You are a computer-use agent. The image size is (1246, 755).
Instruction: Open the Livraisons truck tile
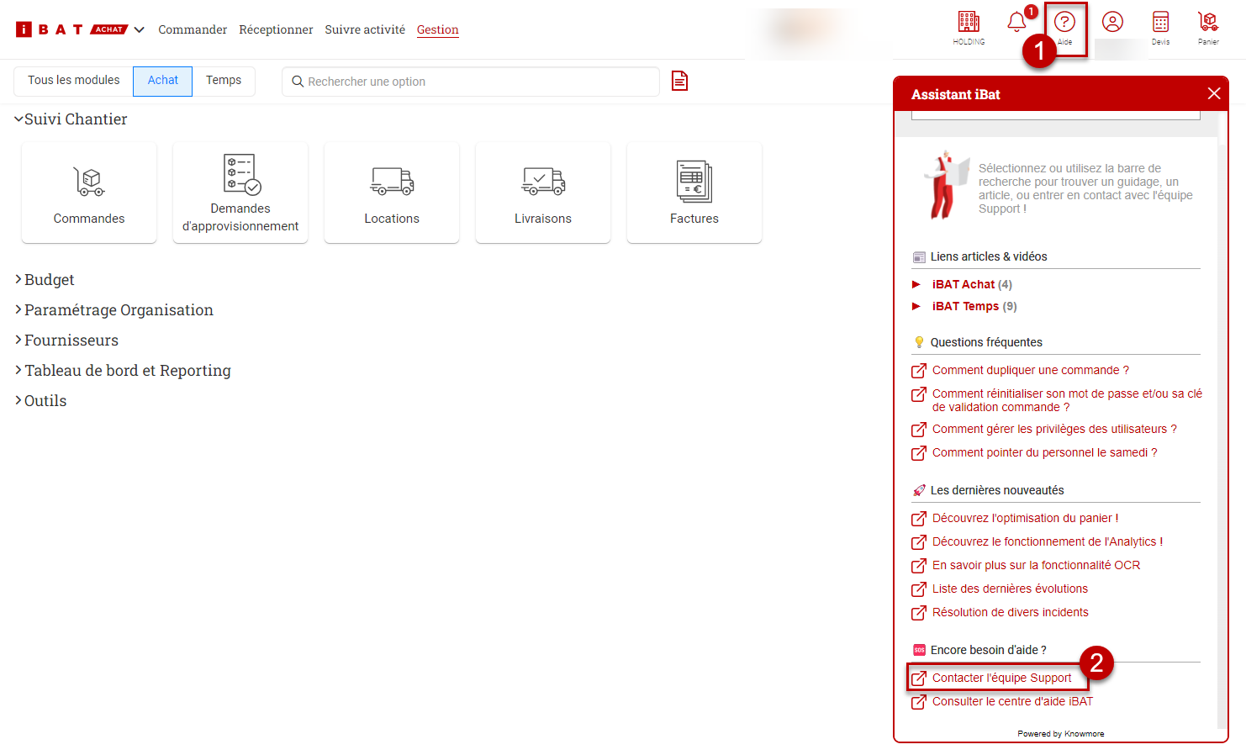[543, 193]
